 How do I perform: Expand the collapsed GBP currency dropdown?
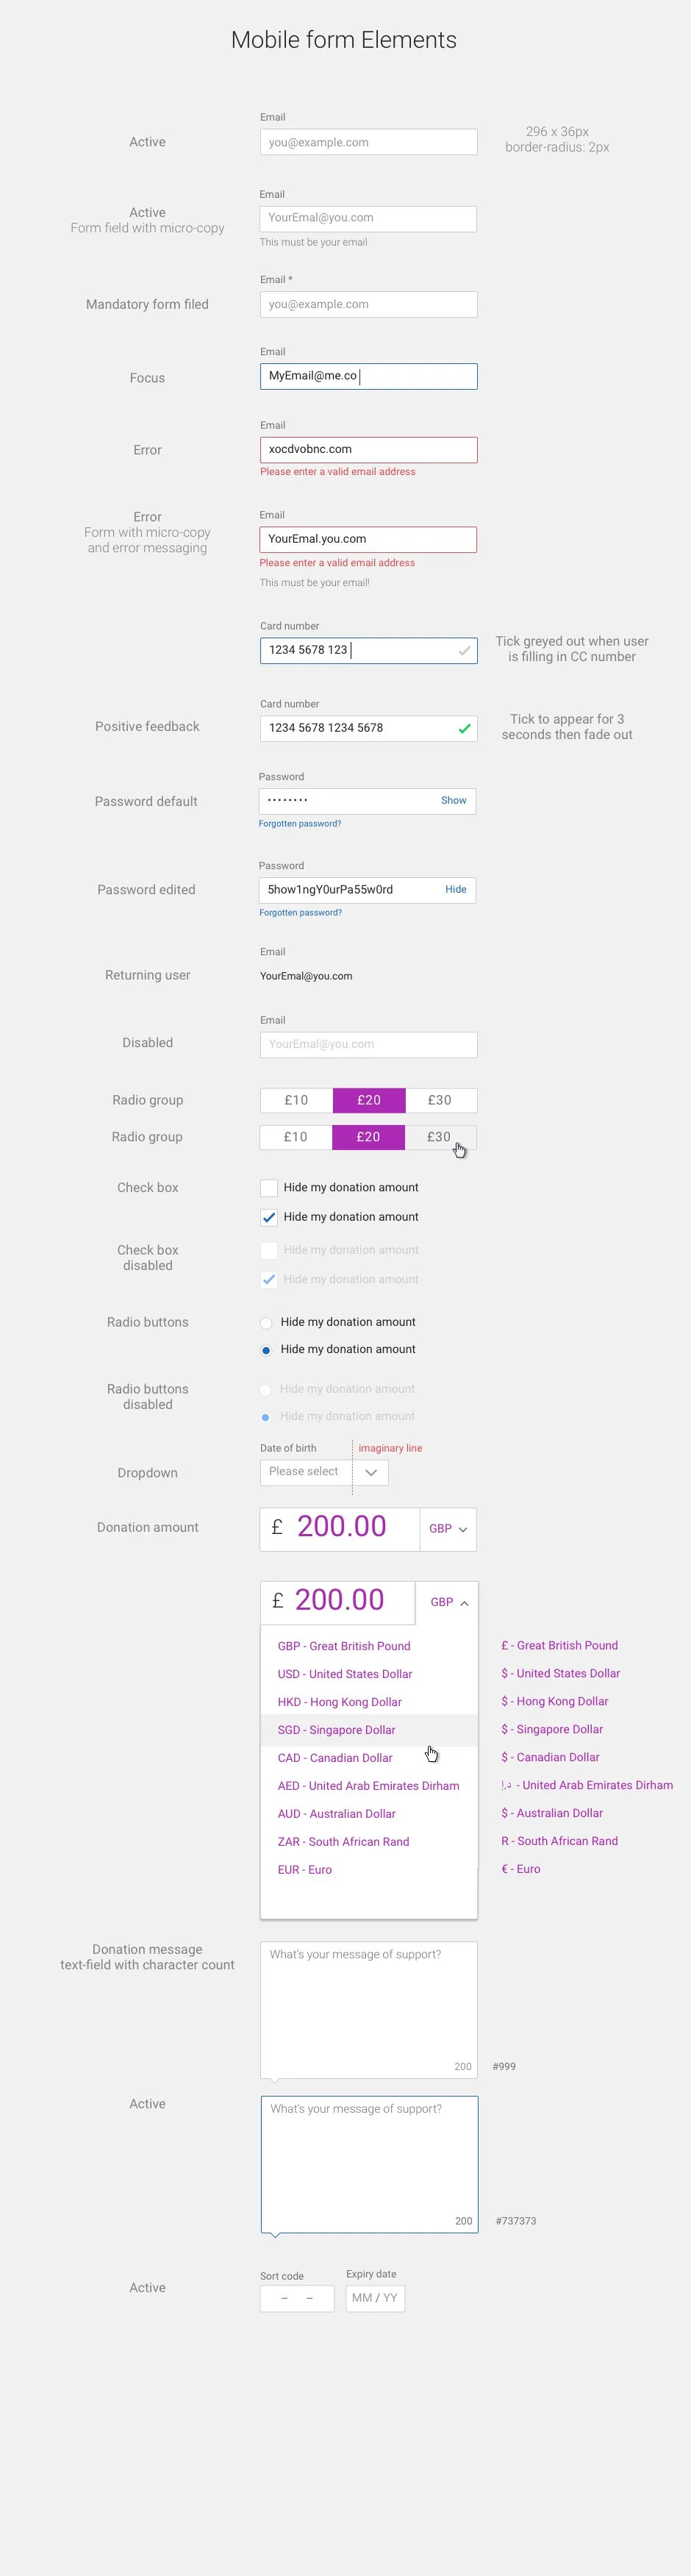[448, 1529]
